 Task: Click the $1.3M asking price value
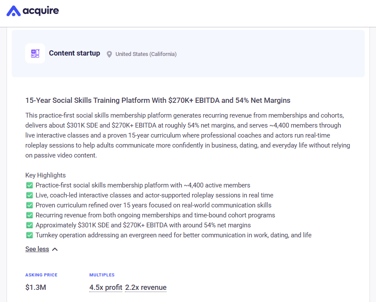(36, 287)
